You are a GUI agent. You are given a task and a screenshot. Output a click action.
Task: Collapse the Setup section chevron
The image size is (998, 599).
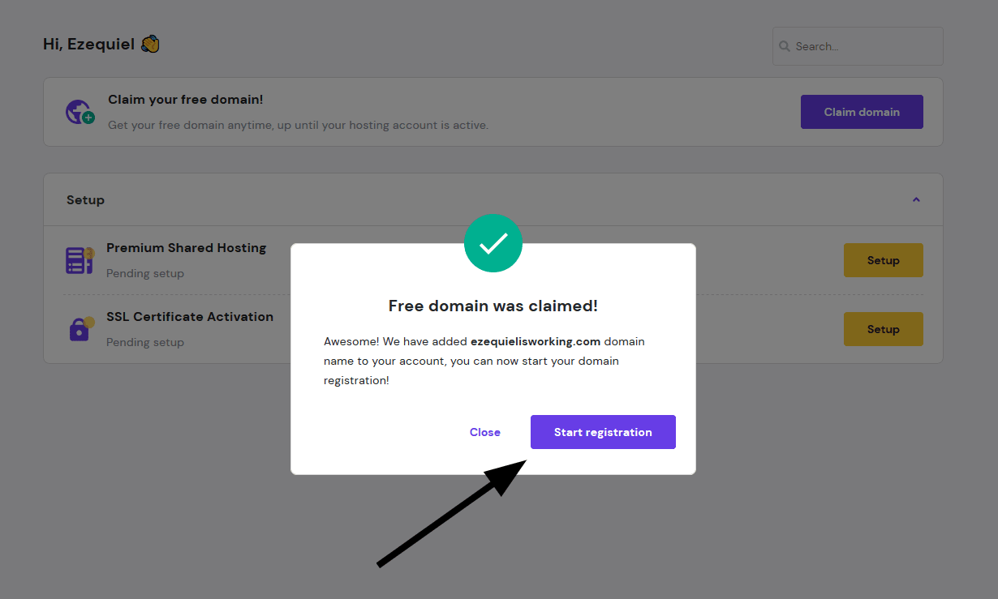(916, 199)
